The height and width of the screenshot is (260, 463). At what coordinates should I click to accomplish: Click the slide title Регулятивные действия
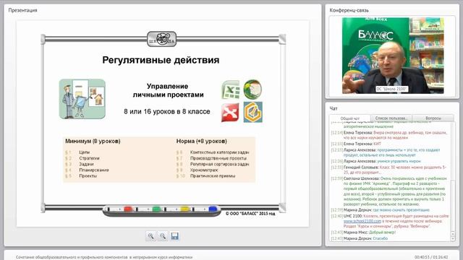point(161,60)
